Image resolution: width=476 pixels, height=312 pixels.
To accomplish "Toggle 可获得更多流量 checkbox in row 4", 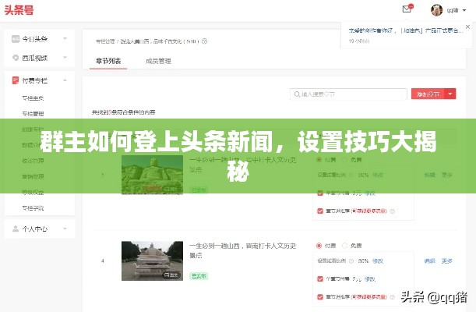I will tap(320, 297).
